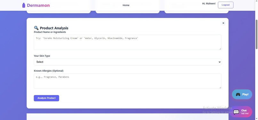Click the Dermamon brand name
258x120 pixels.
click(38, 5)
